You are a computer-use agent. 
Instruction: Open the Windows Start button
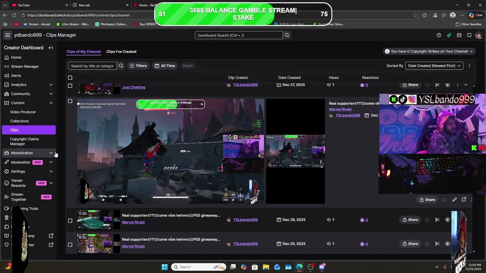coord(164,267)
